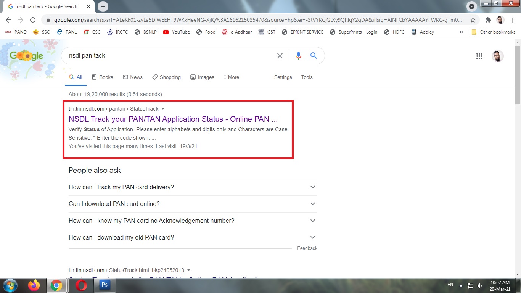This screenshot has width=521, height=293.
Task: Open the e-Aadhaar bookmark
Action: tap(237, 32)
